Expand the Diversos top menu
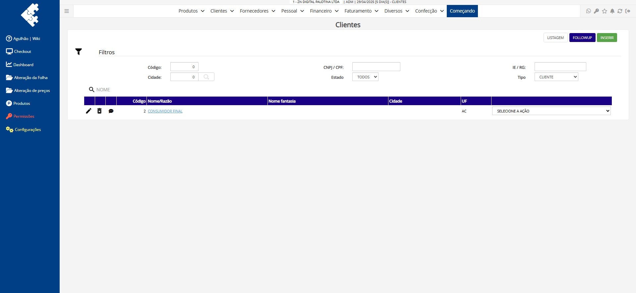Image resolution: width=636 pixels, height=293 pixels. (397, 11)
